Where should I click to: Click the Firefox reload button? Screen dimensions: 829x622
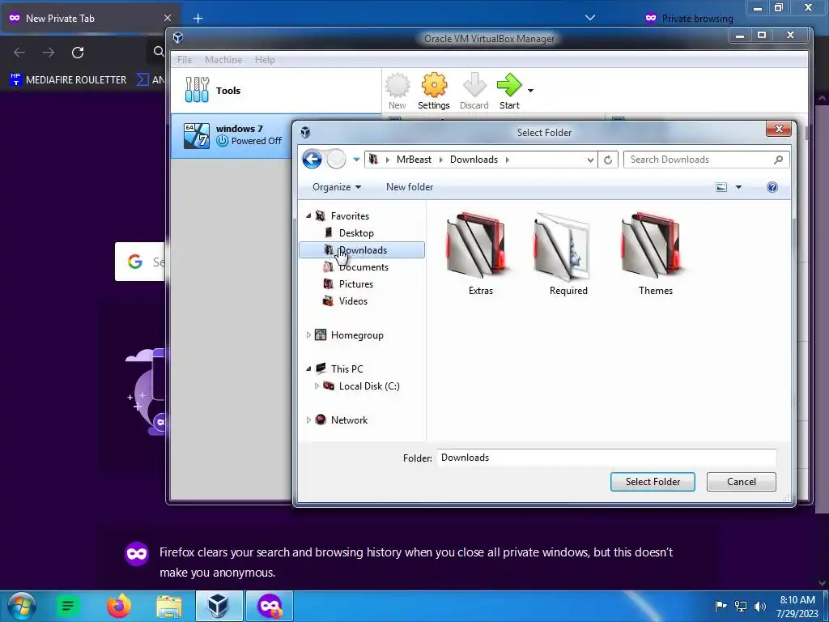78,53
